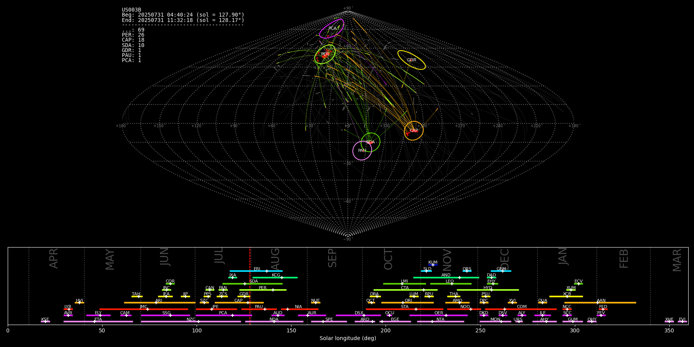Click the ETA shower bar label
The image size is (694, 347).
(x=98, y=320)
